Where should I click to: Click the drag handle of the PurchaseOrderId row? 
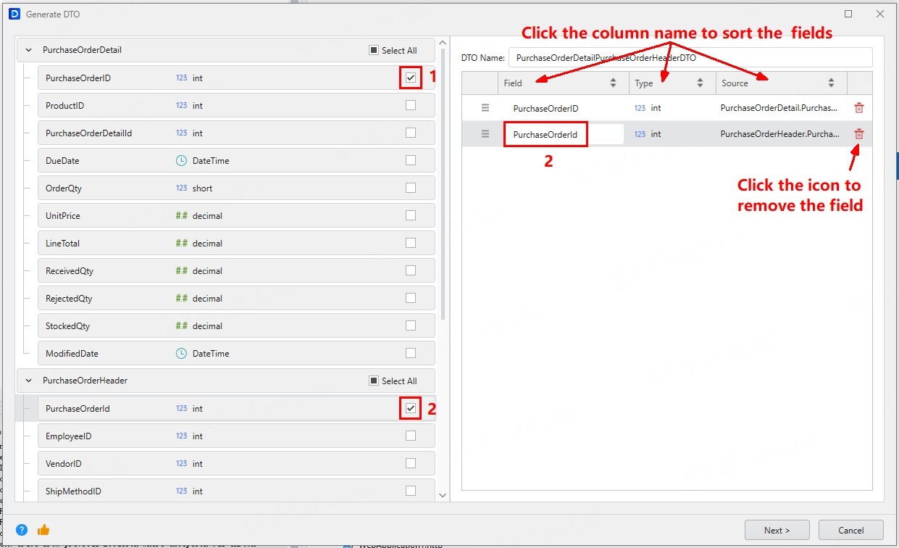click(x=485, y=134)
